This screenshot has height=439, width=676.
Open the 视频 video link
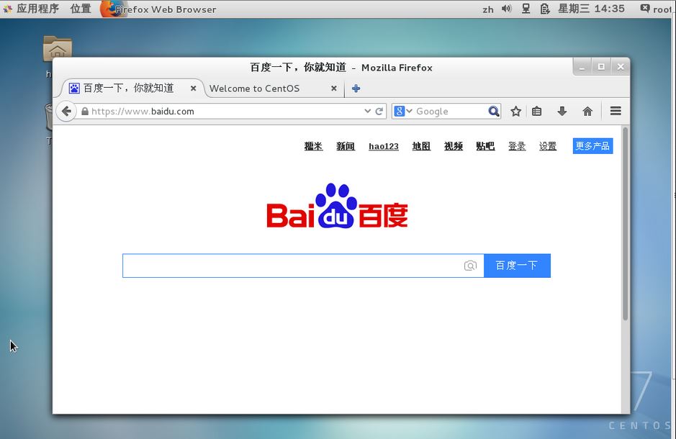(x=454, y=147)
